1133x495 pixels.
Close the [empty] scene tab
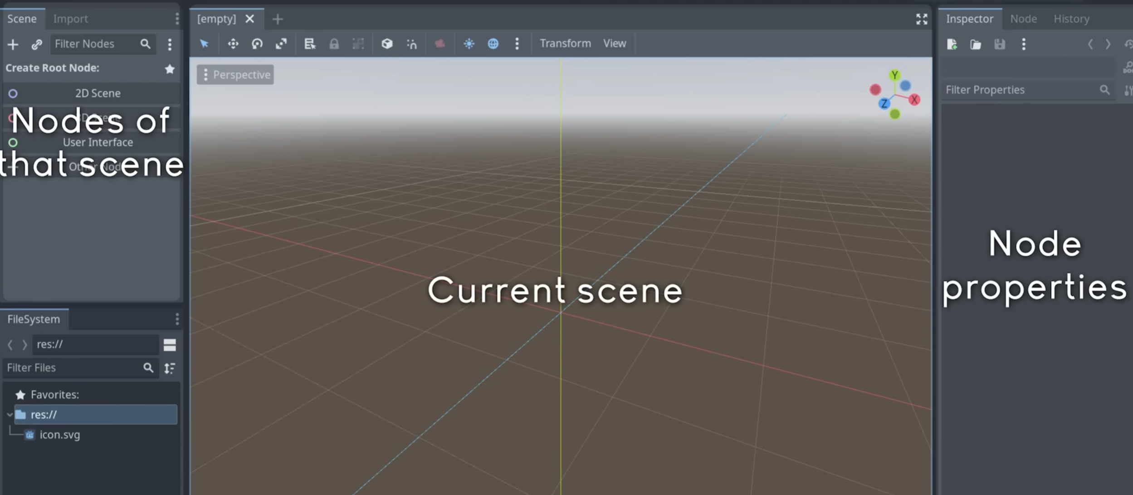249,19
